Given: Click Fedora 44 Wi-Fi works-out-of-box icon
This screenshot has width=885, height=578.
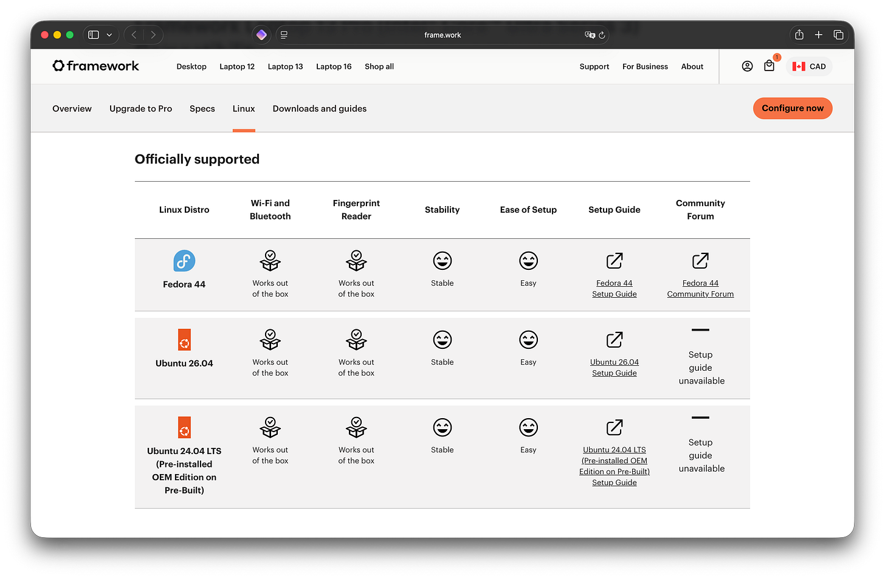Looking at the screenshot, I should pos(270,261).
